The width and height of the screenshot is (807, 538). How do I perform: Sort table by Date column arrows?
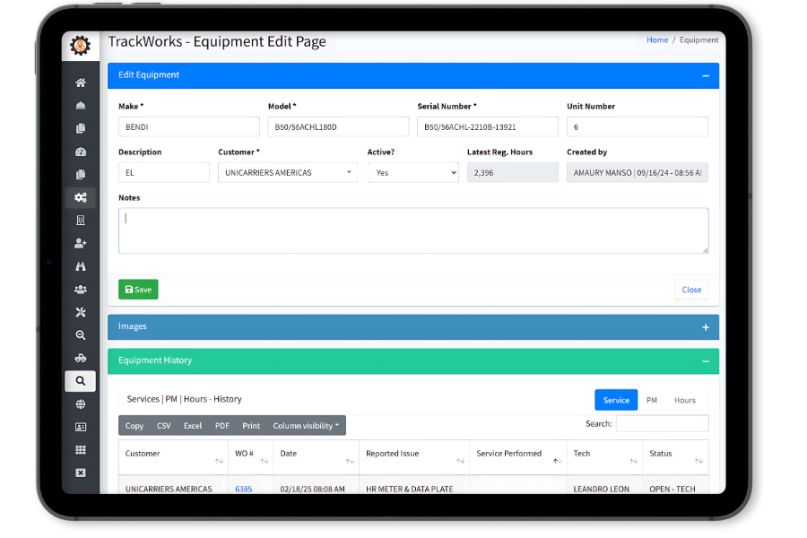pos(350,461)
